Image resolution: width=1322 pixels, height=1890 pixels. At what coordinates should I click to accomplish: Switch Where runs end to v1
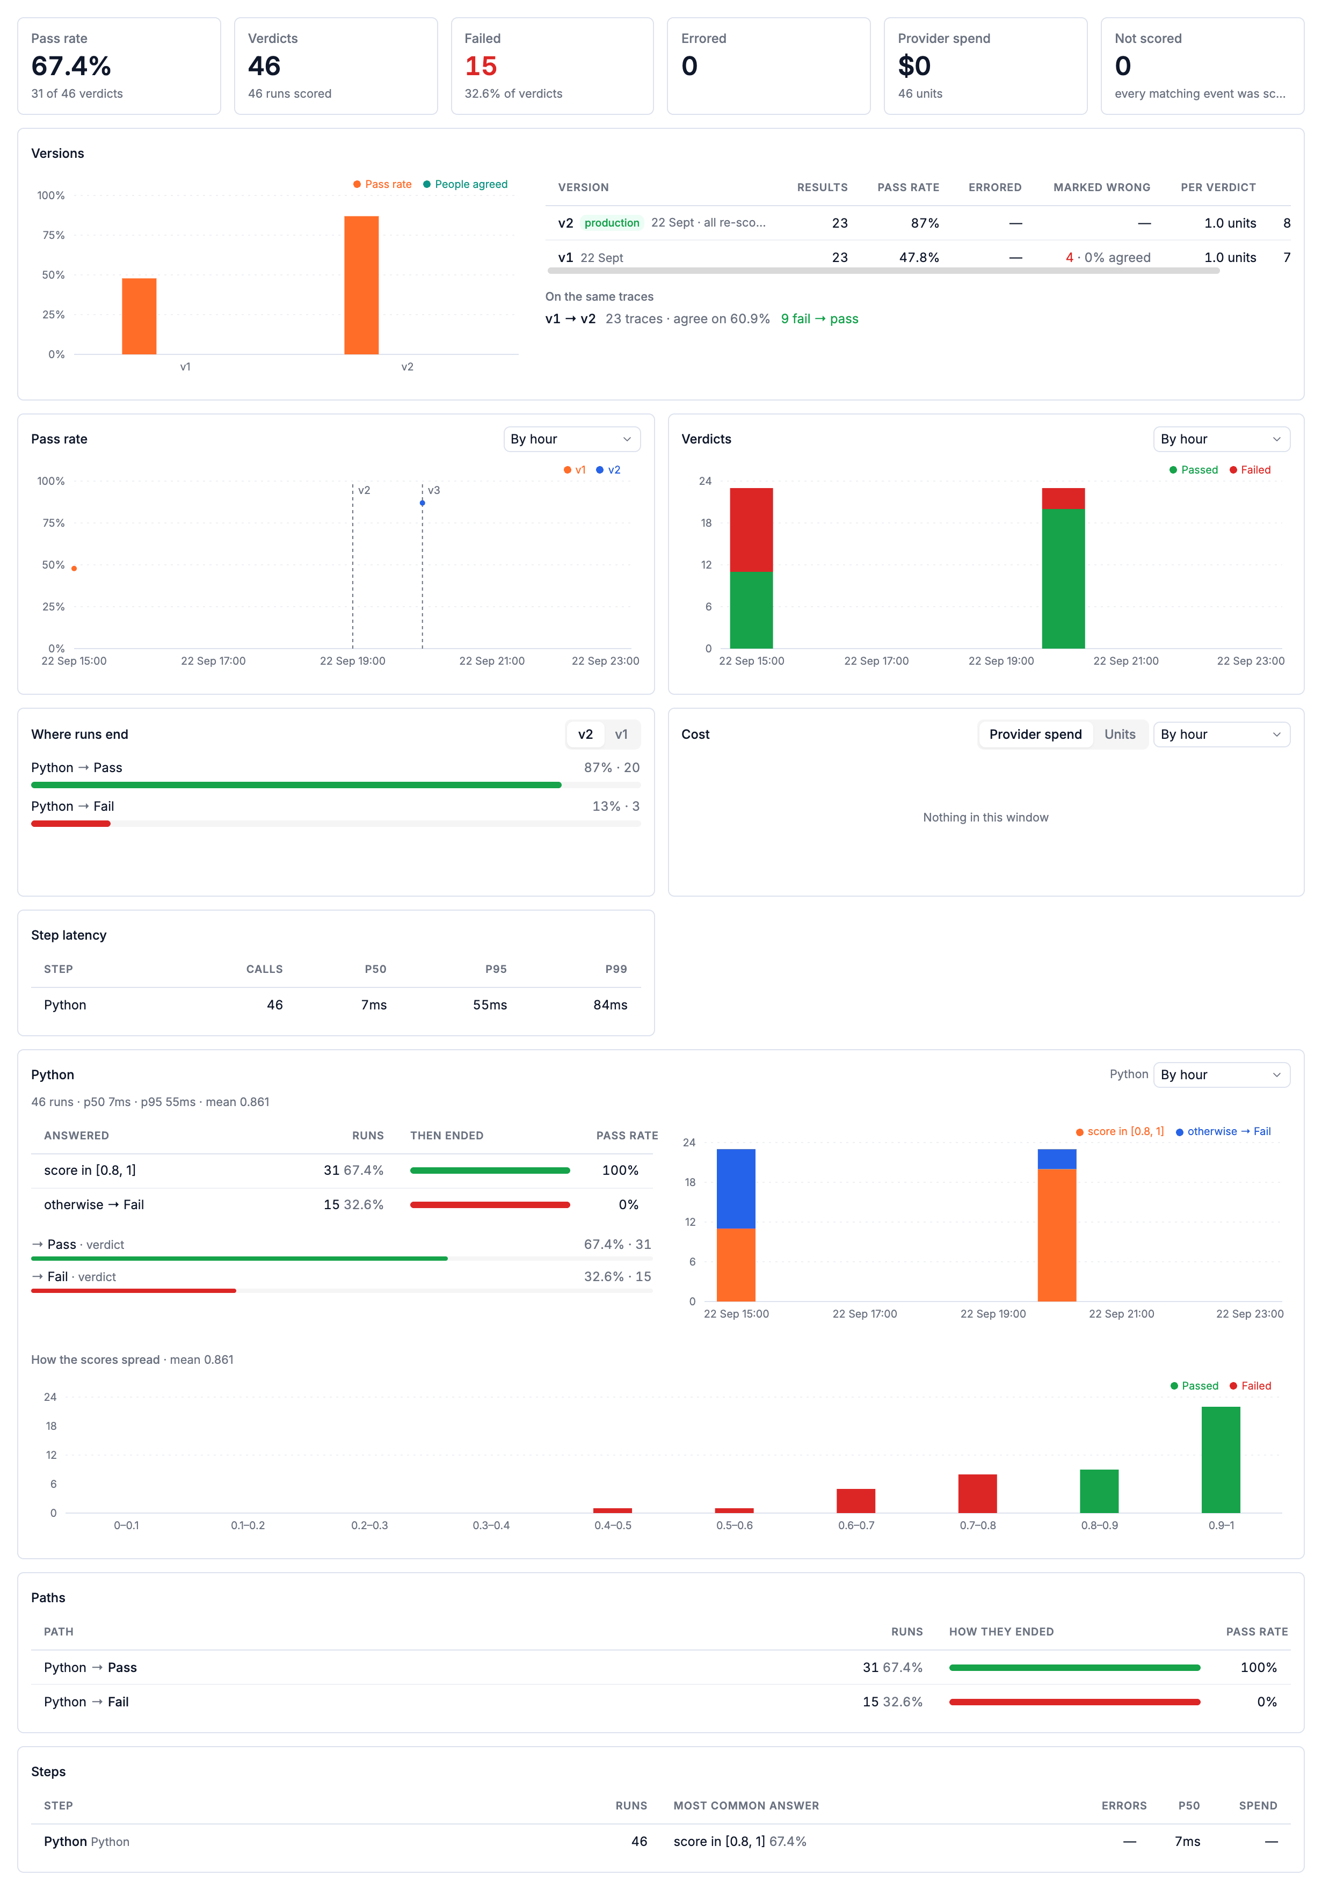(621, 735)
